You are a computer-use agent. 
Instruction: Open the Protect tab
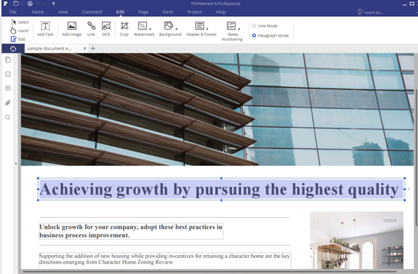[195, 12]
